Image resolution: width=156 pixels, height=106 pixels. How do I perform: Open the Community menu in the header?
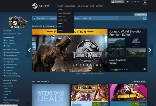pos(69,6)
